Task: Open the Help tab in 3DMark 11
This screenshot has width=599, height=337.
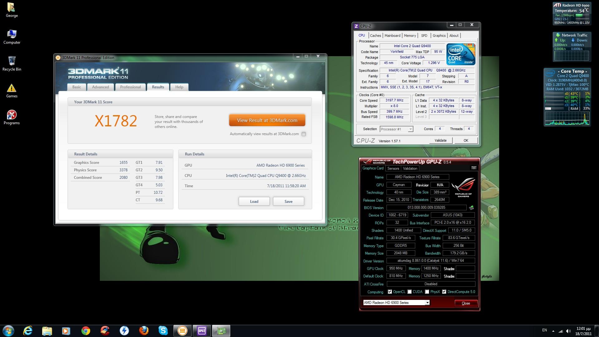Action: coord(179,87)
